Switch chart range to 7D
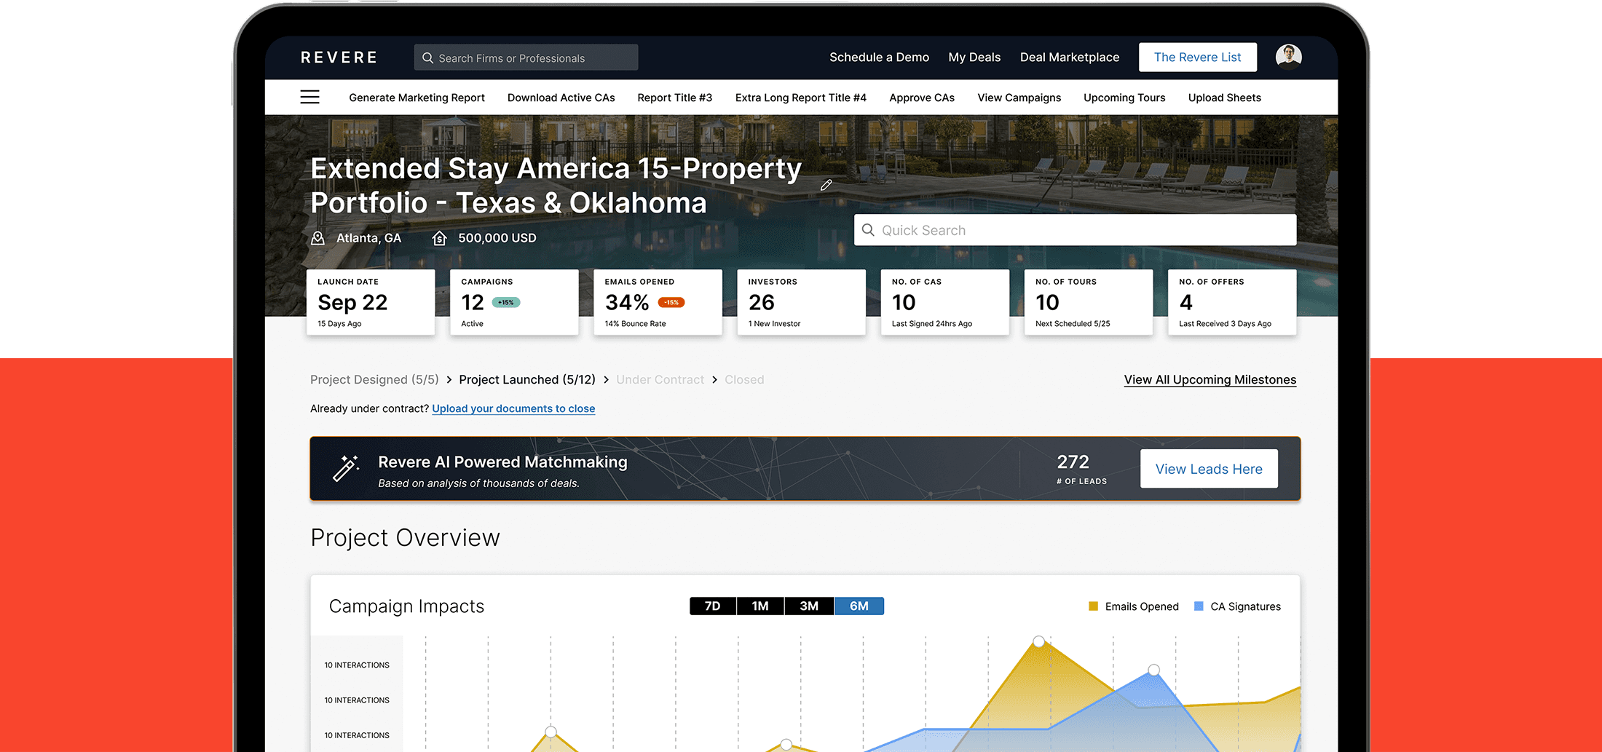Screen dimensions: 1602x752 tap(712, 606)
